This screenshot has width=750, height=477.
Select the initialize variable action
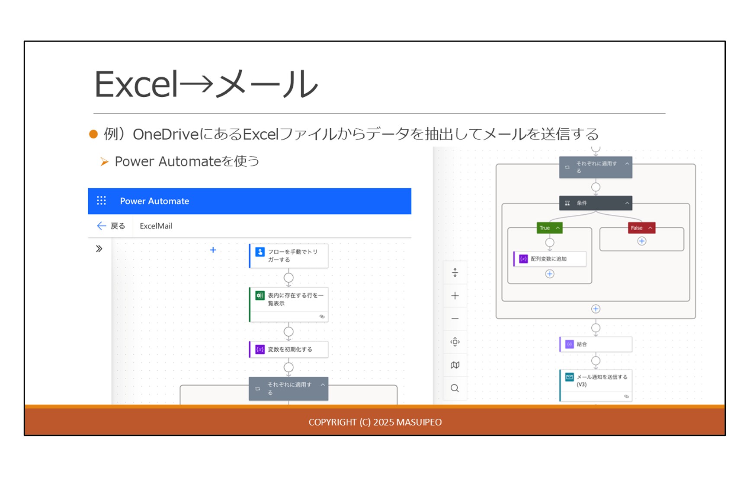tap(288, 349)
